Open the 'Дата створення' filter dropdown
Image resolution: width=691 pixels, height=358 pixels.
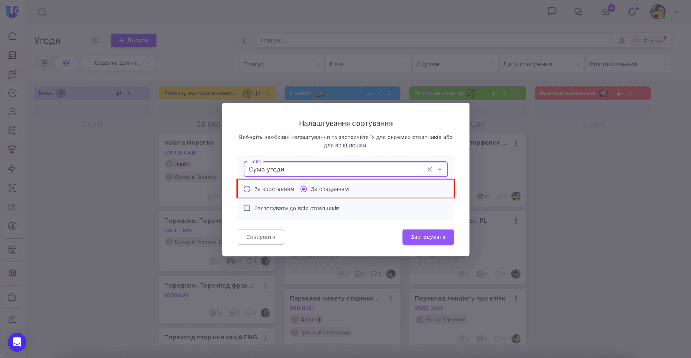542,64
